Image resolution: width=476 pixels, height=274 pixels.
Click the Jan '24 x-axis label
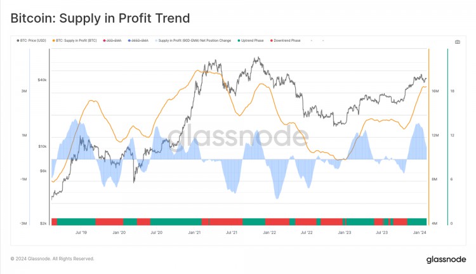[420, 232]
